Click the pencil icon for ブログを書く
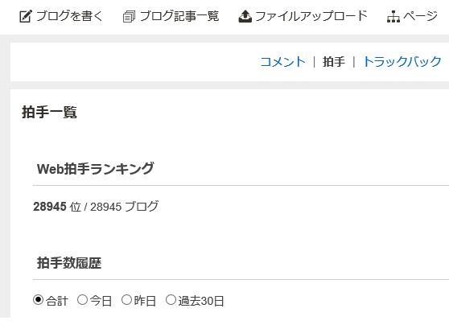The height and width of the screenshot is (333, 449). [x=26, y=16]
